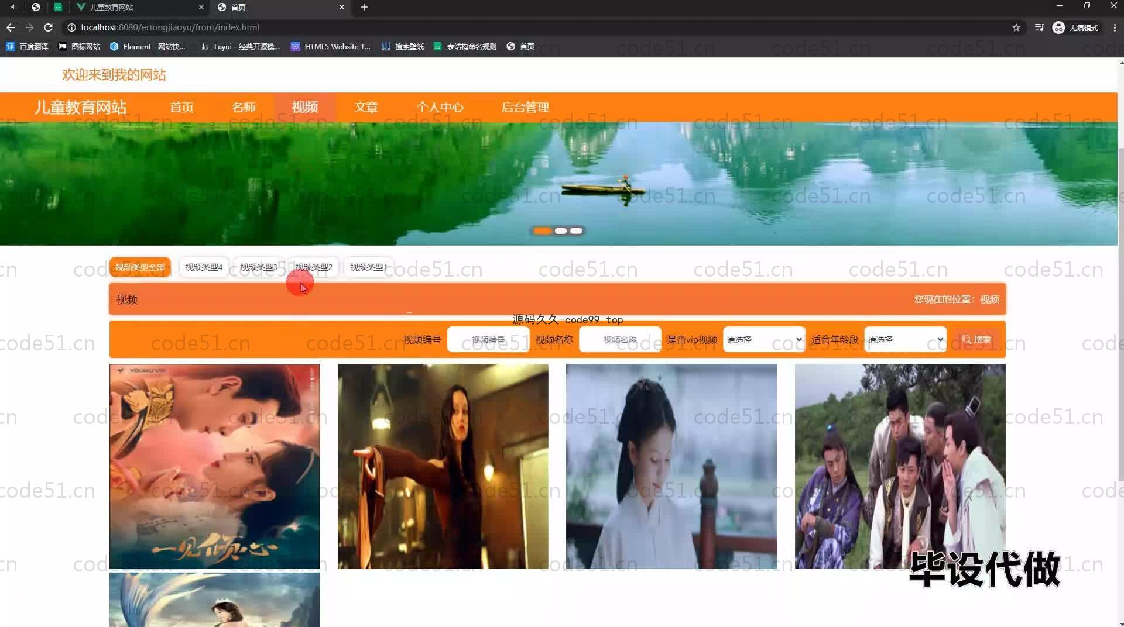Select the first carousel indicator dot
This screenshot has height=627, width=1124.
coord(543,231)
